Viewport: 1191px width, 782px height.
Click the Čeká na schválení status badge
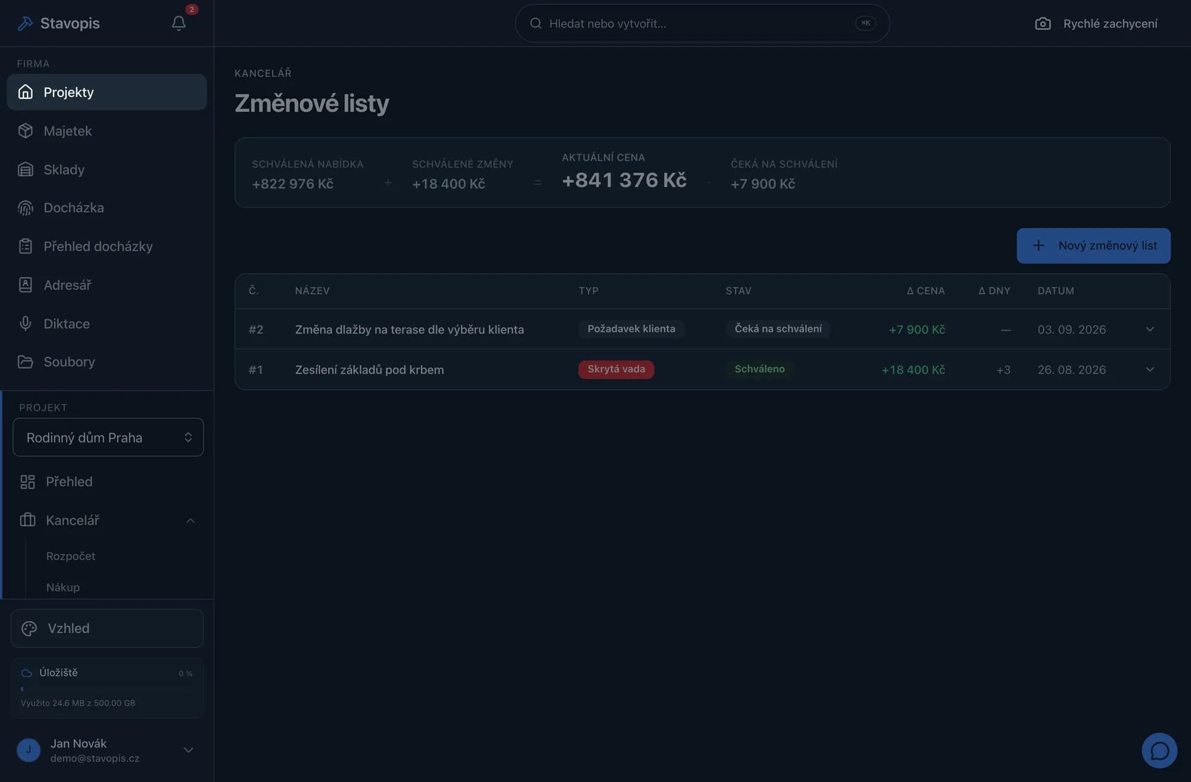pos(778,329)
